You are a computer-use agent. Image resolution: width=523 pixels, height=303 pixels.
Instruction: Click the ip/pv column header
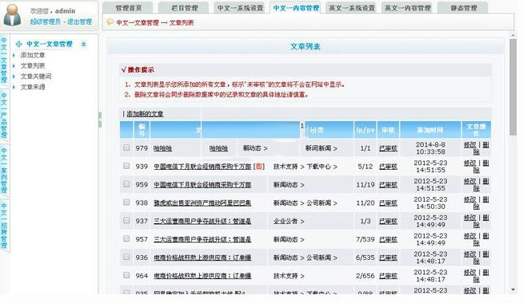pos(365,130)
